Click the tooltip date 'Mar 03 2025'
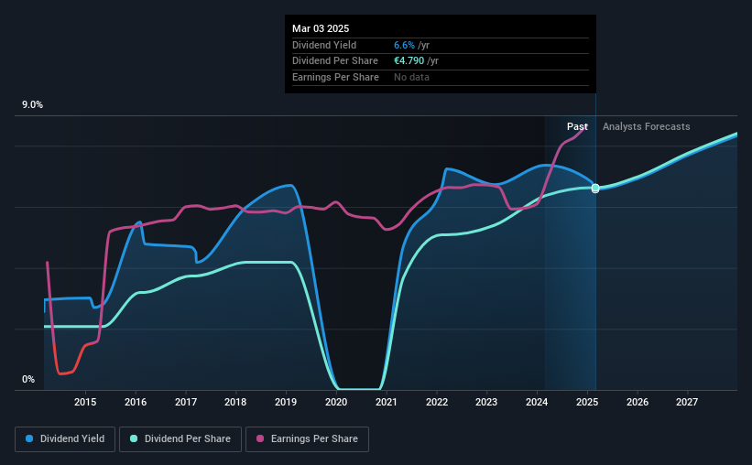Image resolution: width=752 pixels, height=465 pixels. (x=321, y=28)
